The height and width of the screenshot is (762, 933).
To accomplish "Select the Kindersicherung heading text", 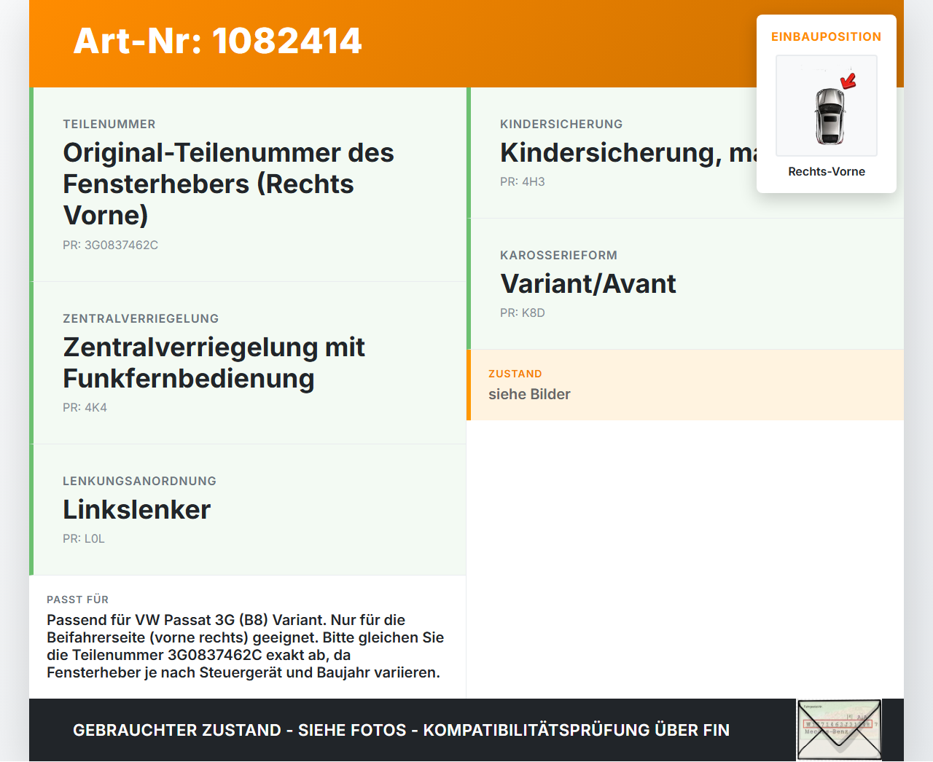I will pyautogui.click(x=628, y=152).
